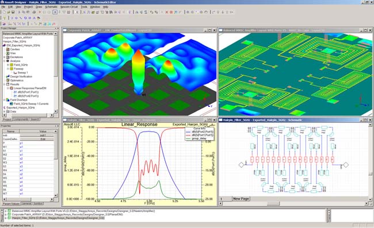The width and height of the screenshot is (374, 228).
Task: Select the Symbol properties tab
Action: pyautogui.click(x=37, y=204)
